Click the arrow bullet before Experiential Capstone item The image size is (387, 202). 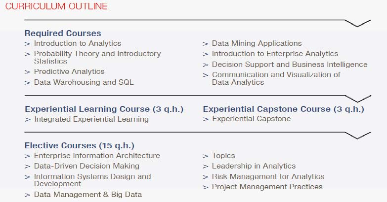(x=206, y=119)
